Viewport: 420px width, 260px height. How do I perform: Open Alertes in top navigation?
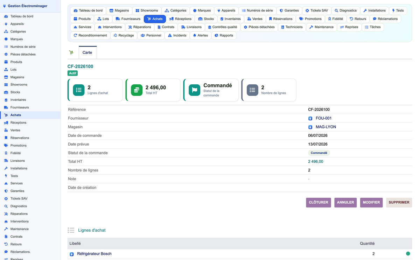tap(200, 35)
